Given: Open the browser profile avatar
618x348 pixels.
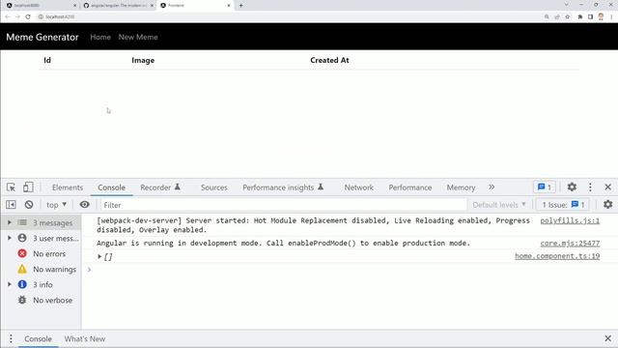Looking at the screenshot, I should (601, 16).
